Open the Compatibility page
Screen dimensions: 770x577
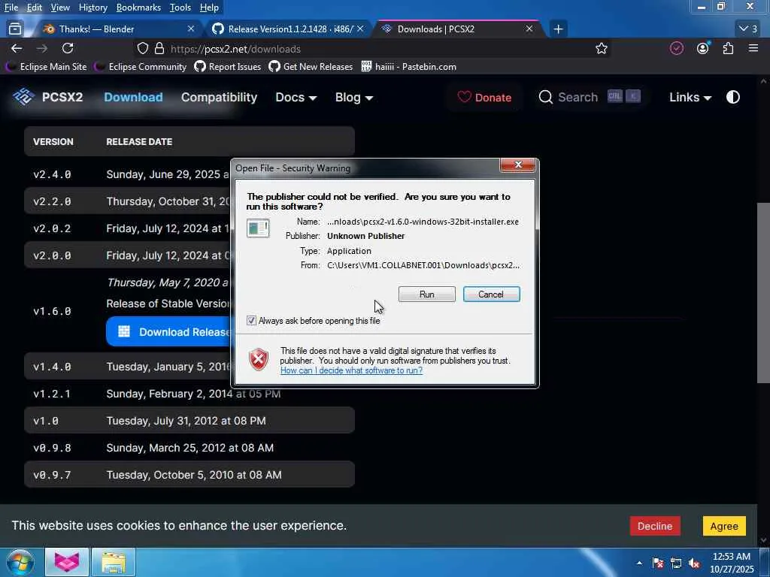click(x=219, y=97)
